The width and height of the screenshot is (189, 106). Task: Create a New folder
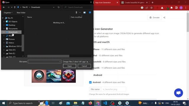[21, 13]
